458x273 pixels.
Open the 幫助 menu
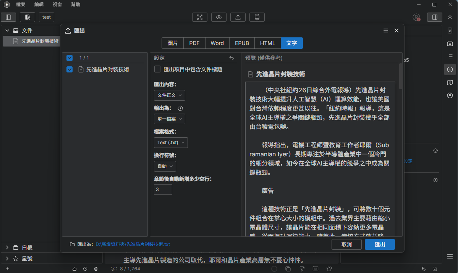pos(76,4)
